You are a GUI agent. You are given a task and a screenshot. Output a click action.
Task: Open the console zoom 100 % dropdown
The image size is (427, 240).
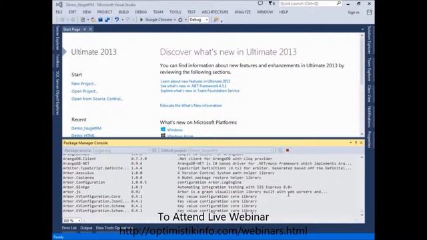[x=72, y=221]
